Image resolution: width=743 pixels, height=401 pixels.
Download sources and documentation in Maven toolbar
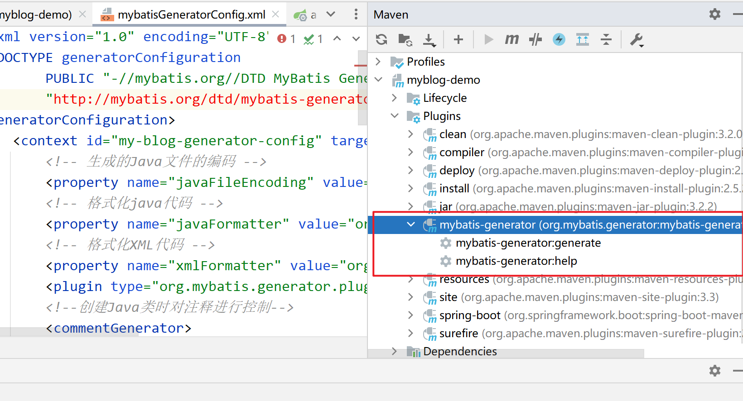pos(429,40)
